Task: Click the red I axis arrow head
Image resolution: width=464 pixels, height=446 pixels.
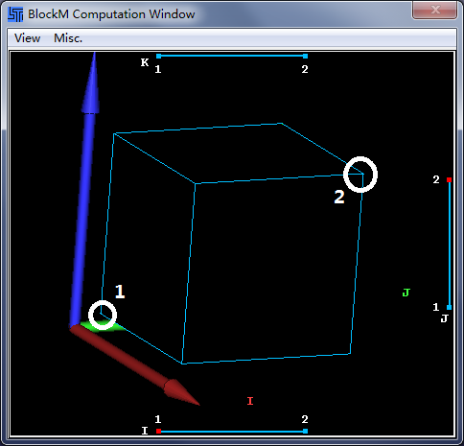Action: (x=181, y=392)
